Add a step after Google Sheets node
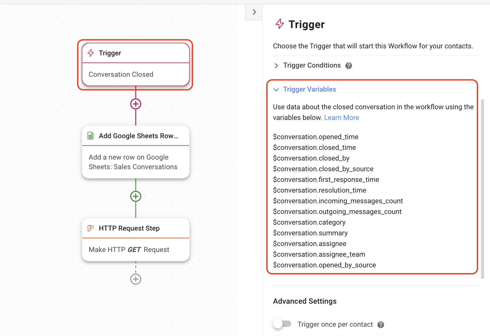This screenshot has width=490, height=336. (x=136, y=196)
